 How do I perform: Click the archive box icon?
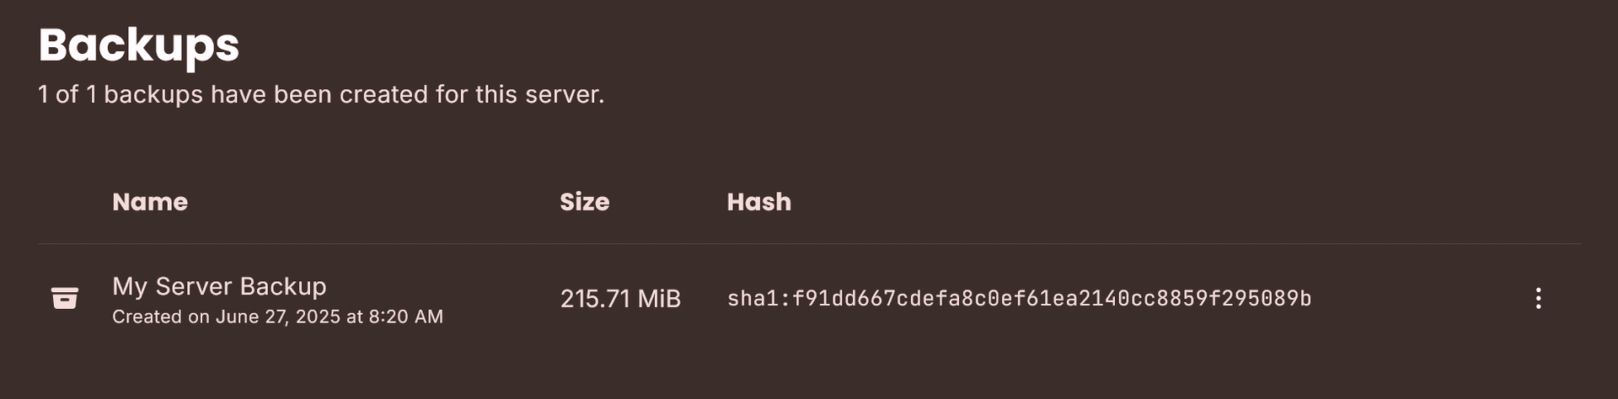point(65,298)
